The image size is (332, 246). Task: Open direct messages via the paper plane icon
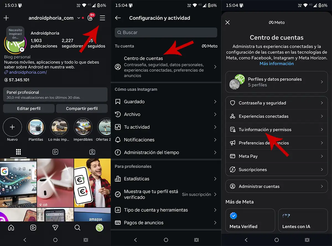click(x=55, y=227)
